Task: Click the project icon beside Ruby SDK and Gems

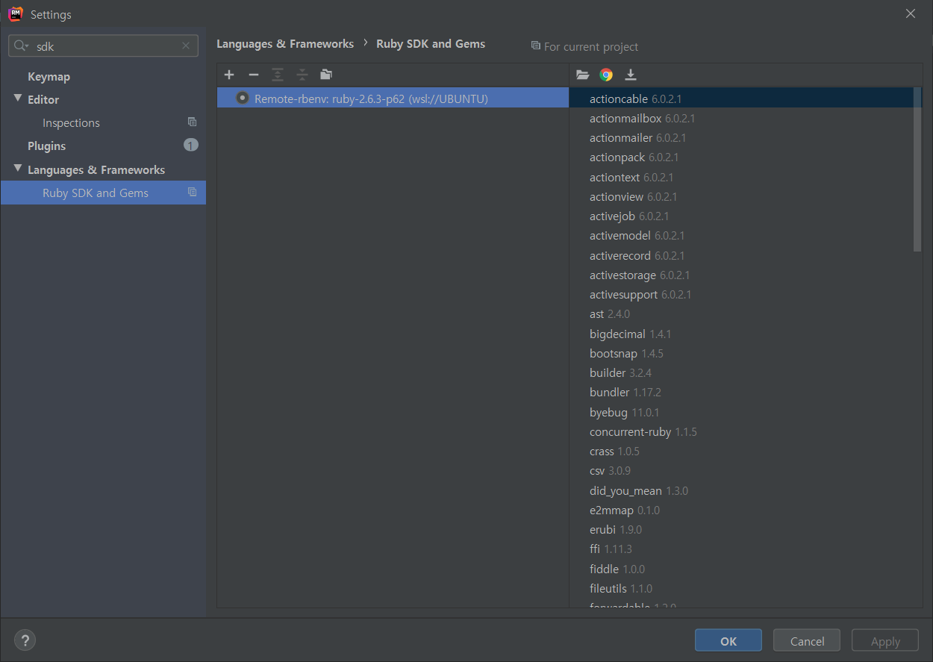Action: (x=192, y=193)
